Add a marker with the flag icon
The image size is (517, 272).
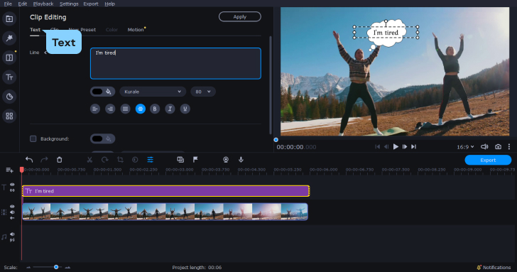[x=195, y=160]
